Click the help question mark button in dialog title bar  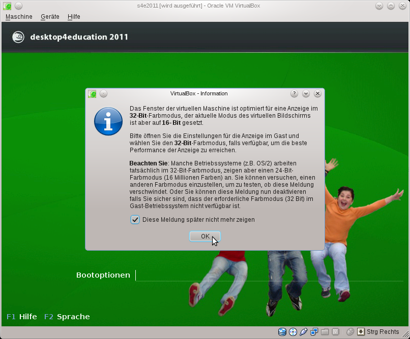point(294,93)
